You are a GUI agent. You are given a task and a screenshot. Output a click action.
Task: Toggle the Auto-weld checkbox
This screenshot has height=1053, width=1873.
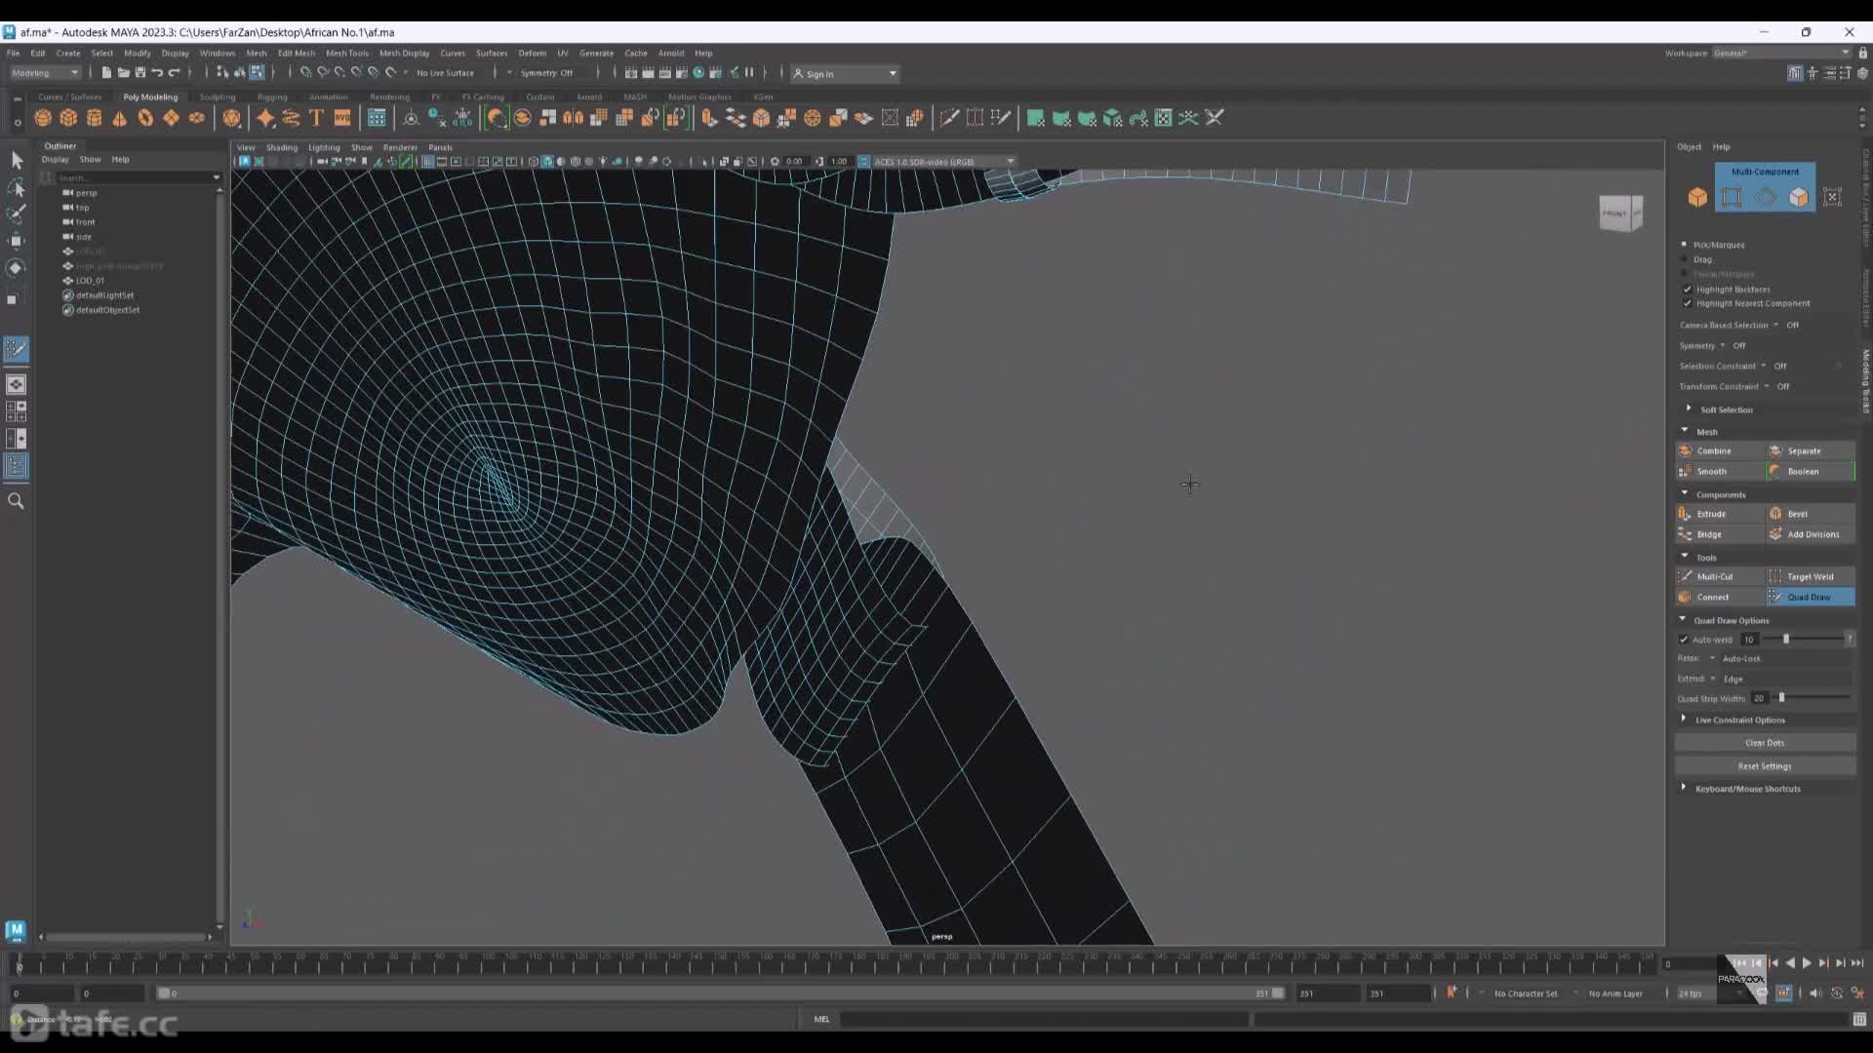(x=1684, y=640)
